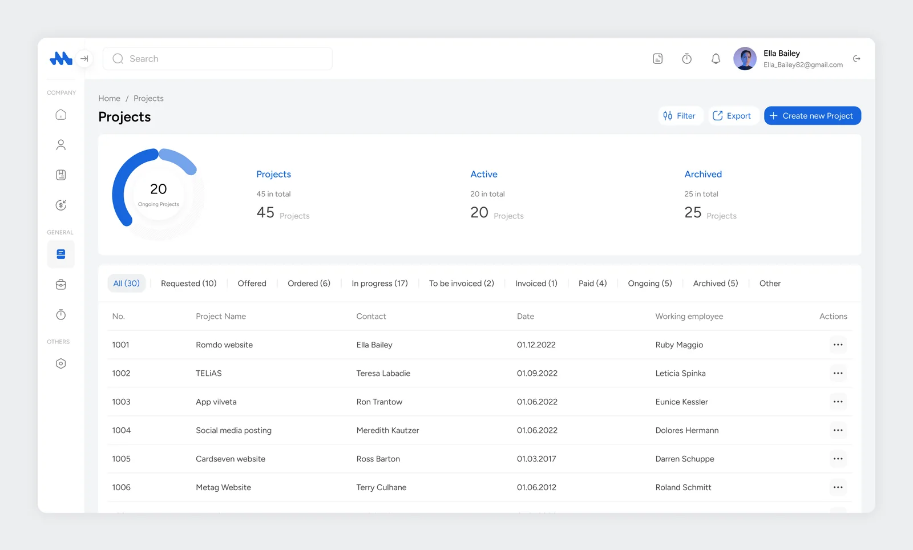Image resolution: width=913 pixels, height=550 pixels.
Task: Open actions menu for Metag Website
Action: pos(838,487)
